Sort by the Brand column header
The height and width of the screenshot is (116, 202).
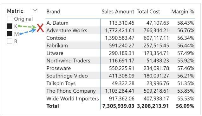[x=53, y=12]
